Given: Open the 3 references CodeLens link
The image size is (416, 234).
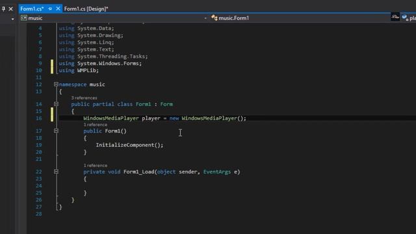Looking at the screenshot, I should pyautogui.click(x=84, y=98).
